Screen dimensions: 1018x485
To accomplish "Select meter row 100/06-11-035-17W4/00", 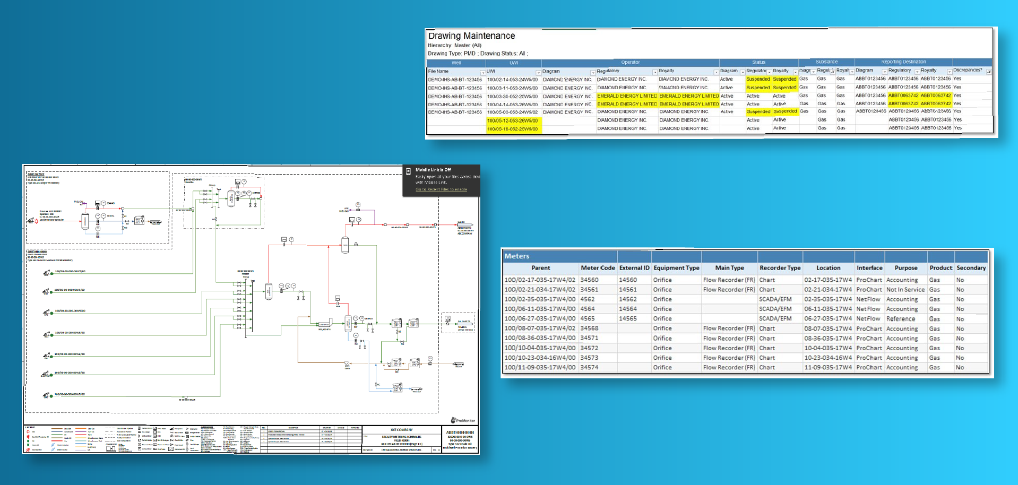I will tap(745, 309).
